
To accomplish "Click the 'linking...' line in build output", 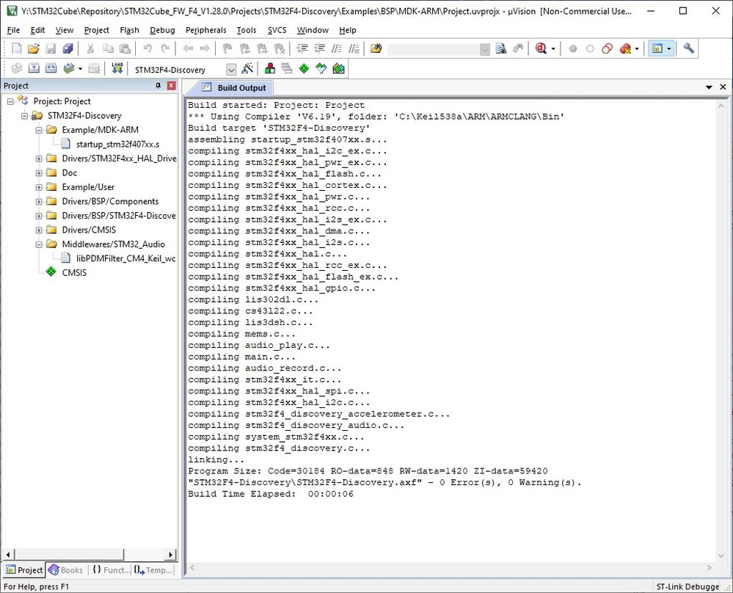I will point(216,459).
